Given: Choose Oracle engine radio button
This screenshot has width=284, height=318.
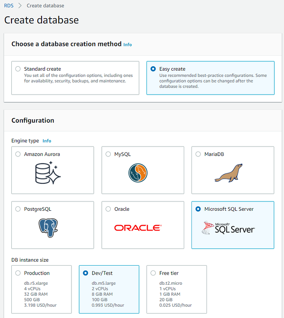Looking at the screenshot, I should coord(108,209).
